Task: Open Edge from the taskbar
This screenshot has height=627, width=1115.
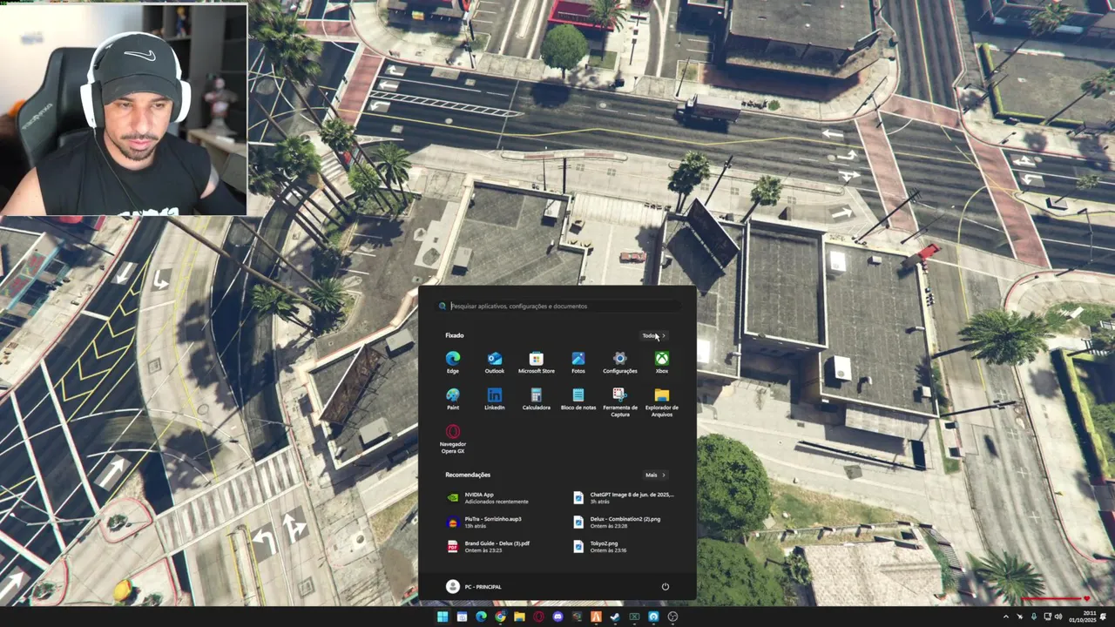Action: pyautogui.click(x=481, y=617)
